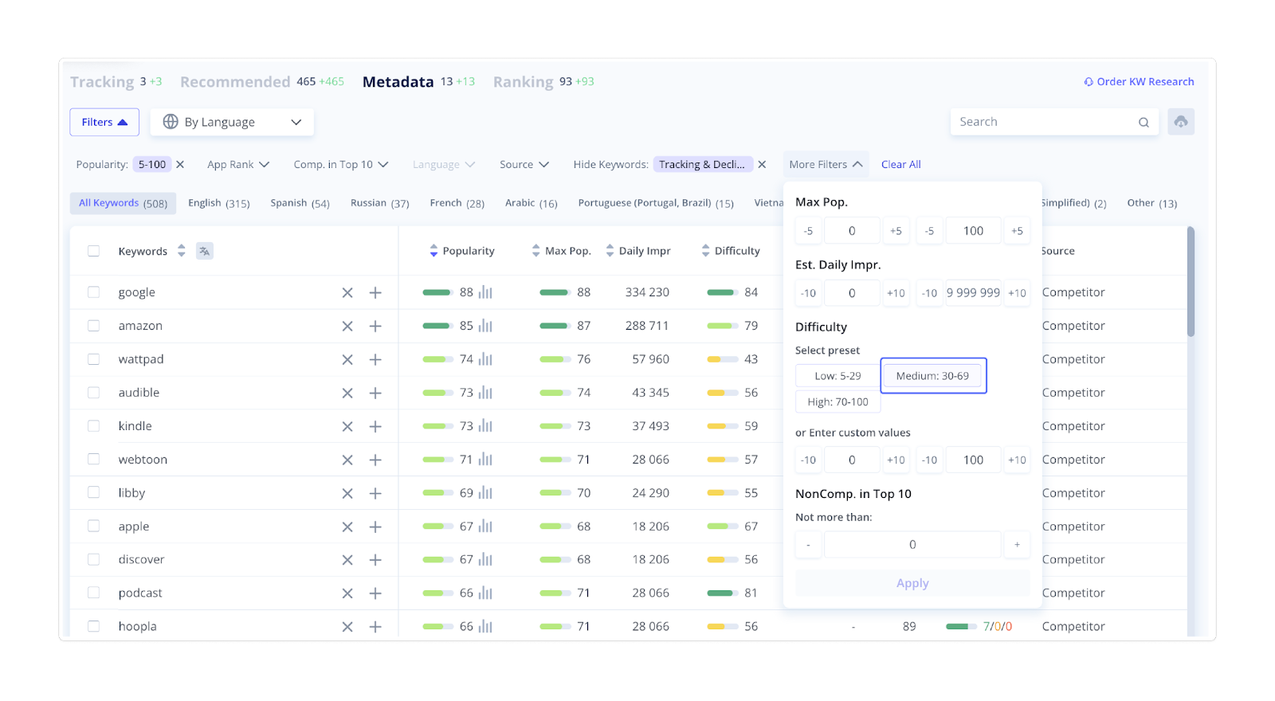Toggle the select-all keywords checkbox
Screen dimensions: 1275x701
click(x=94, y=251)
